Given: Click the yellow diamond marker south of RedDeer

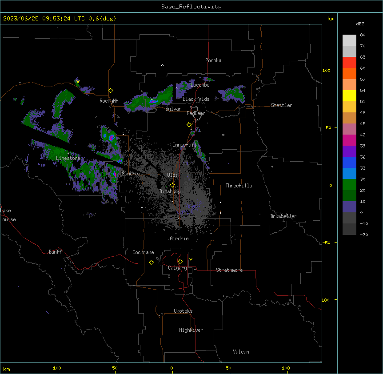Looking at the screenshot, I should (x=189, y=125).
